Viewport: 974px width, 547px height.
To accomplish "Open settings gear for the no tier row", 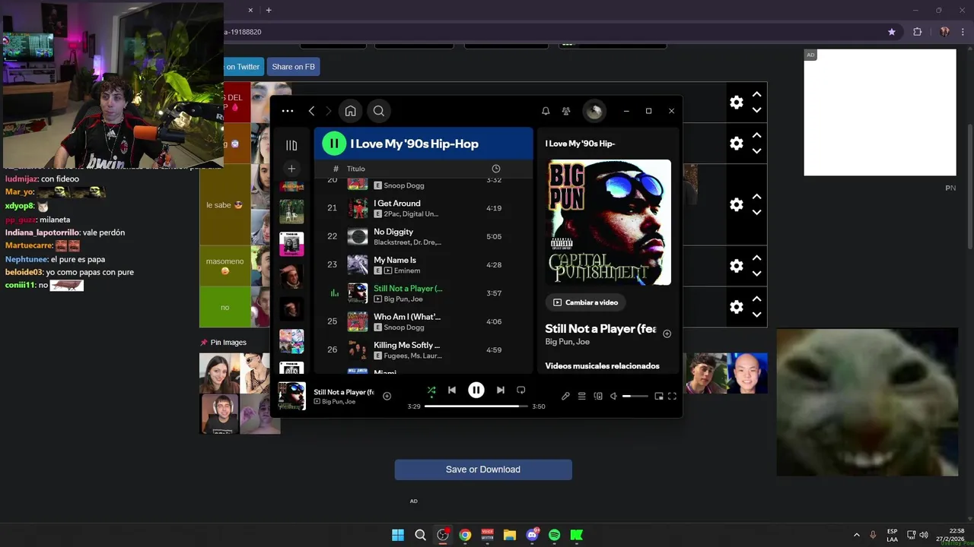I will [737, 307].
